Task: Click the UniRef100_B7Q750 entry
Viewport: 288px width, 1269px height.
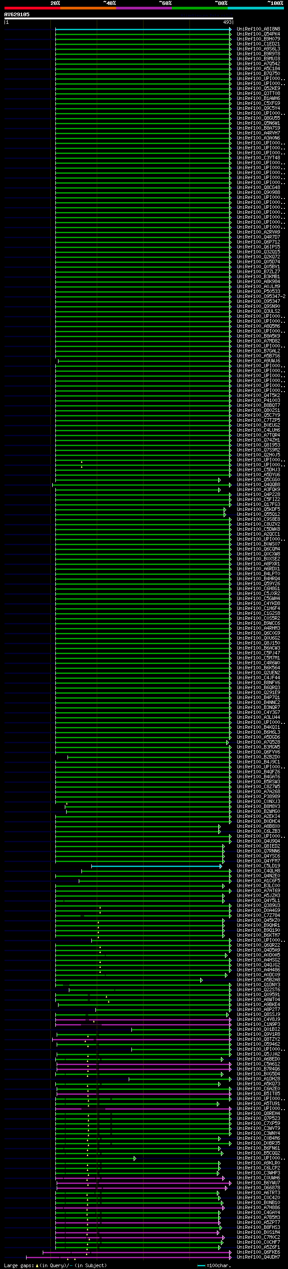Action: coord(258,73)
